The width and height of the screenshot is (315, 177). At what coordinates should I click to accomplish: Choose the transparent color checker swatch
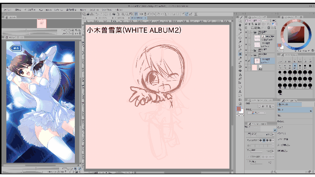(240, 116)
